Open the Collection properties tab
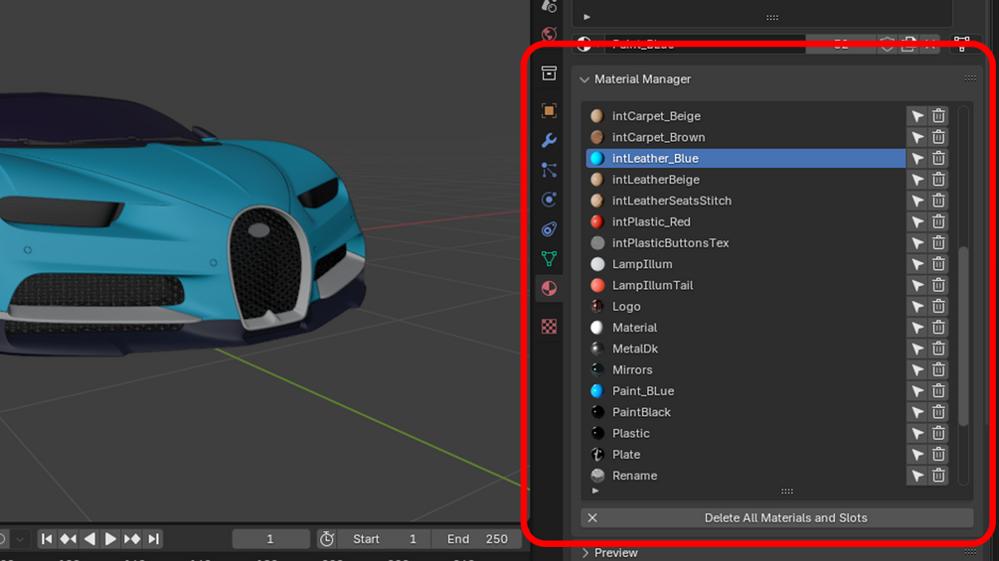This screenshot has width=999, height=561. tap(549, 73)
